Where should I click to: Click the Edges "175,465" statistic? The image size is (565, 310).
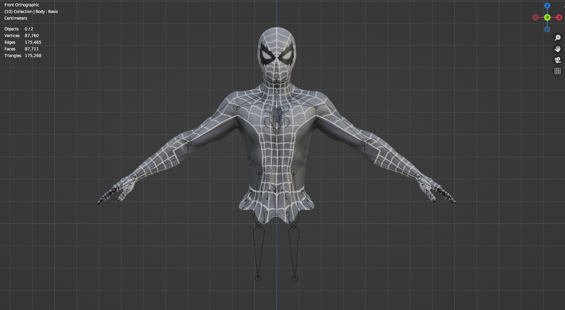click(33, 42)
